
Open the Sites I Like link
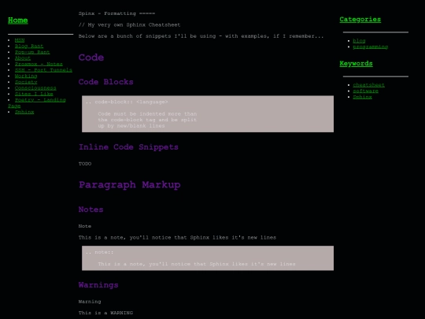[x=34, y=94]
